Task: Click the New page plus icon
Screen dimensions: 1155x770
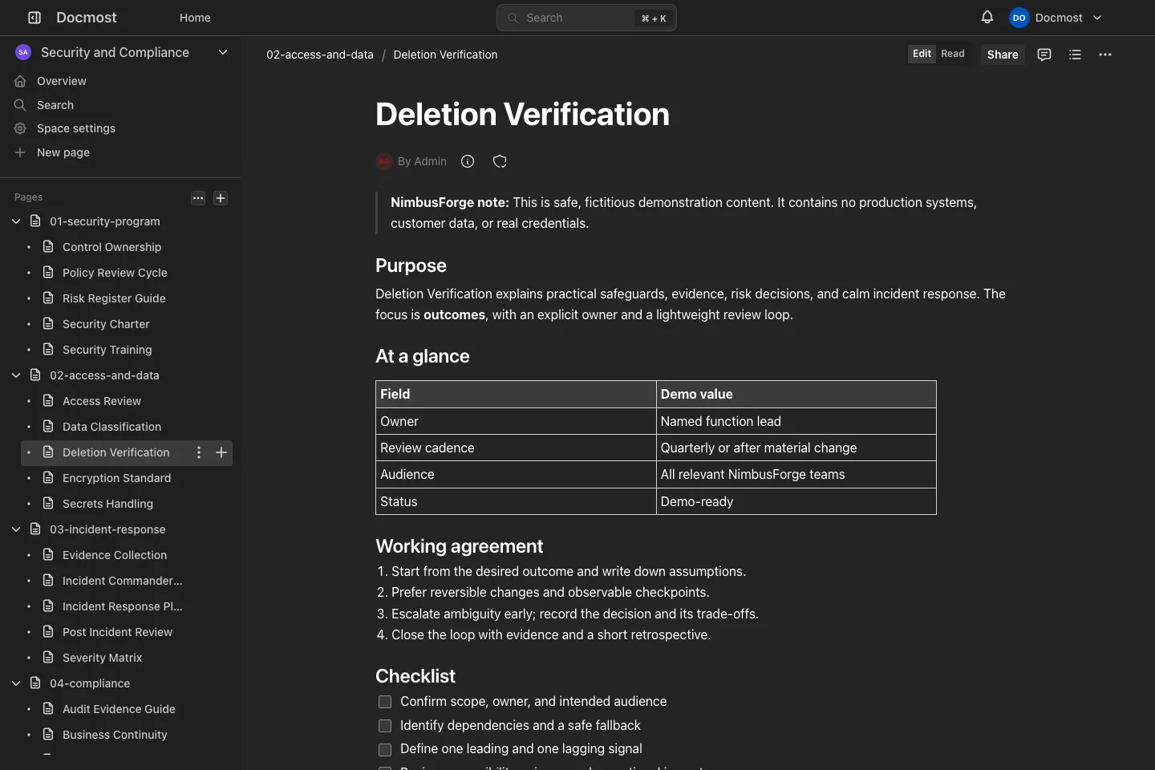Action: (x=20, y=152)
